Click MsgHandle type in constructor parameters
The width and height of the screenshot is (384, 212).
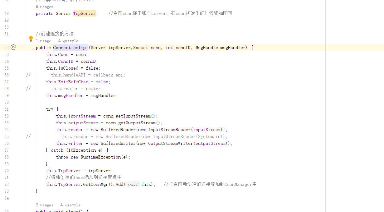207,48
